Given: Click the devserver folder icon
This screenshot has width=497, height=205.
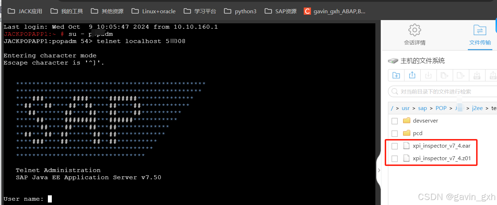Looking at the screenshot, I should [407, 120].
